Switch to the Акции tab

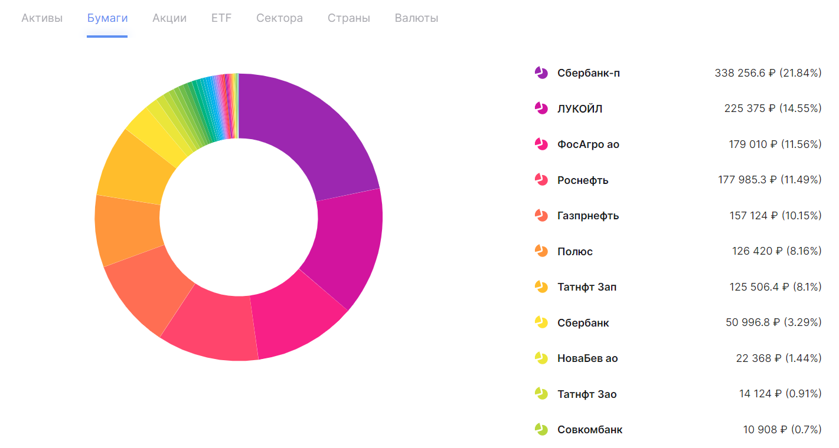tap(169, 18)
